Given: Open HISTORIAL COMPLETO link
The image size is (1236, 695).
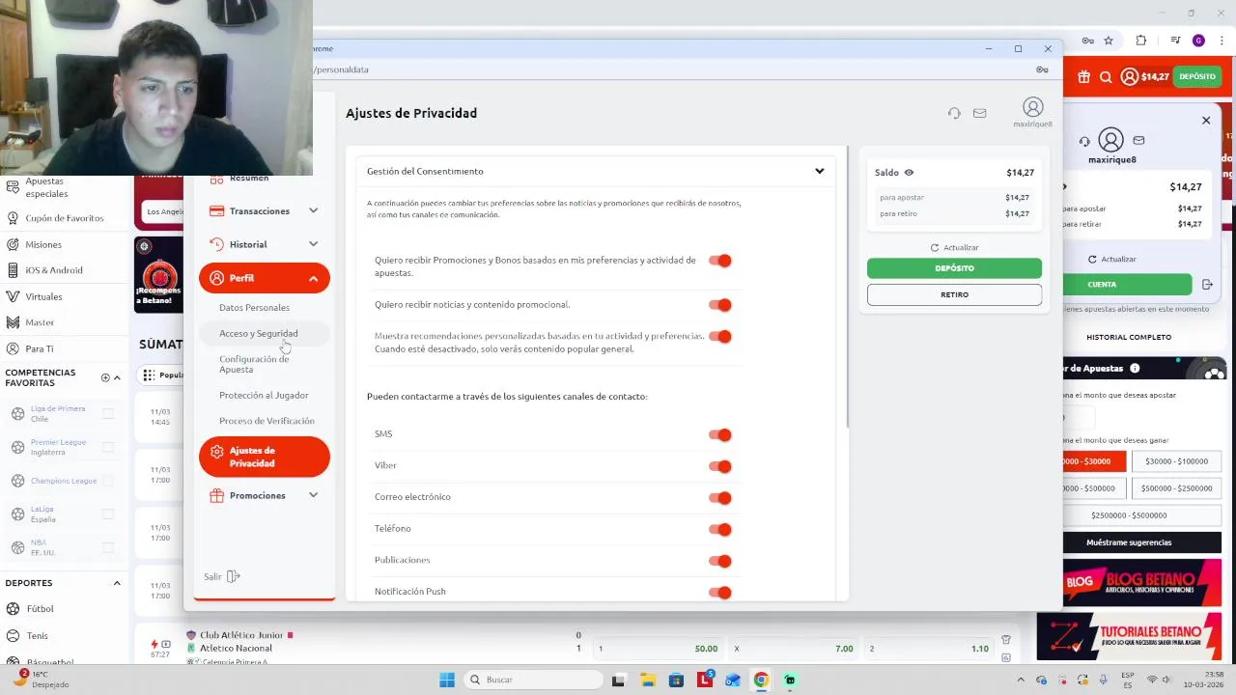Looking at the screenshot, I should click(1129, 337).
